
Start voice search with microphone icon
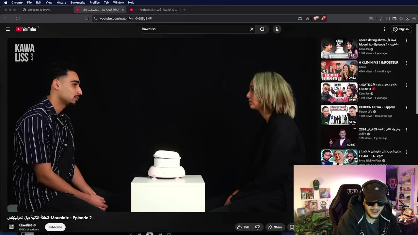pyautogui.click(x=277, y=29)
